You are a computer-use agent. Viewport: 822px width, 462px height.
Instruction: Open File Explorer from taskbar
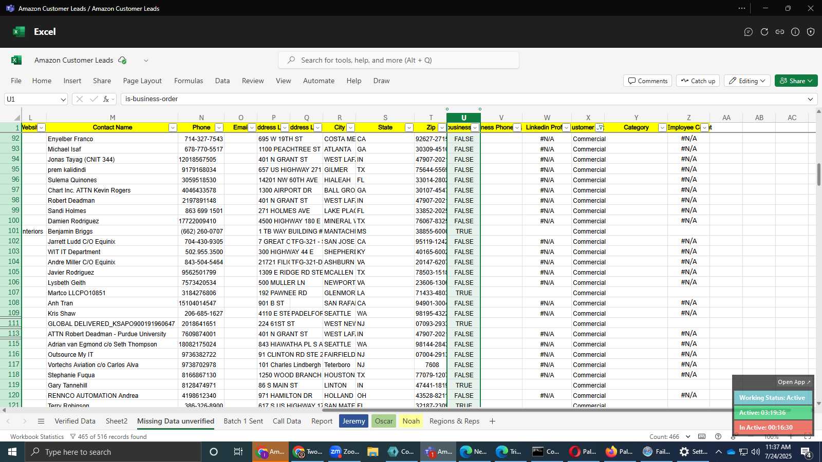pyautogui.click(x=373, y=452)
